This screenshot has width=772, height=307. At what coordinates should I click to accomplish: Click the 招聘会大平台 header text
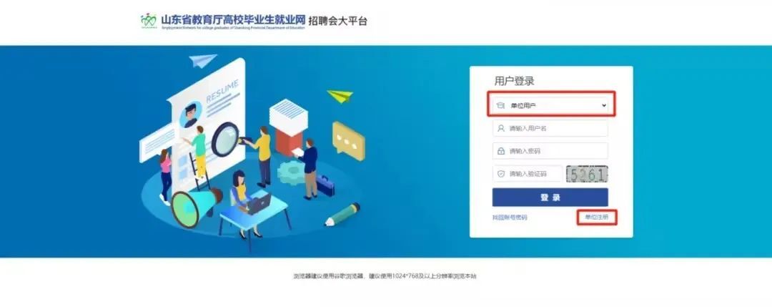(337, 21)
